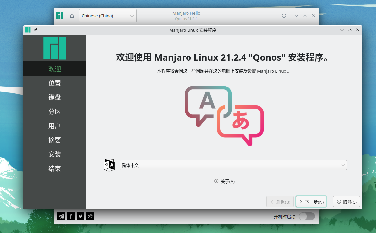
Task: Maximize the installer window
Action: (x=350, y=30)
